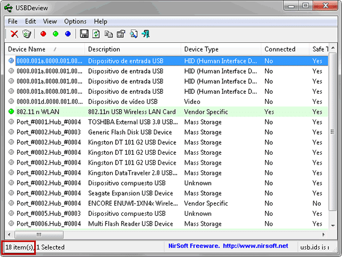The image size is (342, 257).
Task: Click the Yes connected cell for WLAN
Action: tap(269, 112)
